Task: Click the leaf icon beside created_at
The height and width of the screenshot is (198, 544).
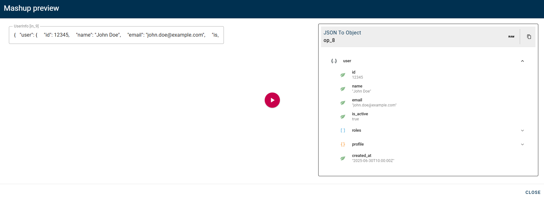Action: pos(343,158)
